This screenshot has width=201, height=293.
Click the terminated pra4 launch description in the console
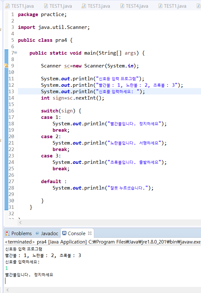pyautogui.click(x=103, y=242)
